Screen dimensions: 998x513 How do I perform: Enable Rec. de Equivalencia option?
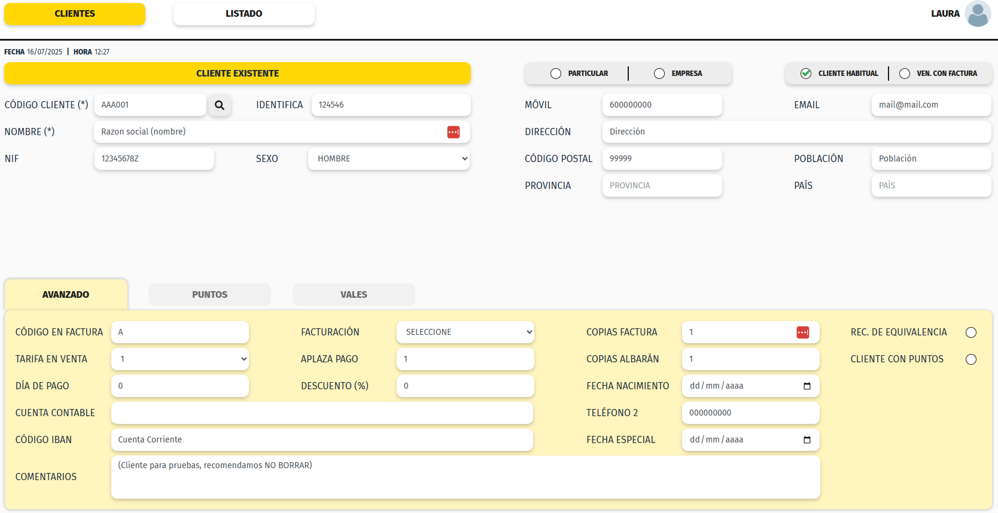(970, 332)
